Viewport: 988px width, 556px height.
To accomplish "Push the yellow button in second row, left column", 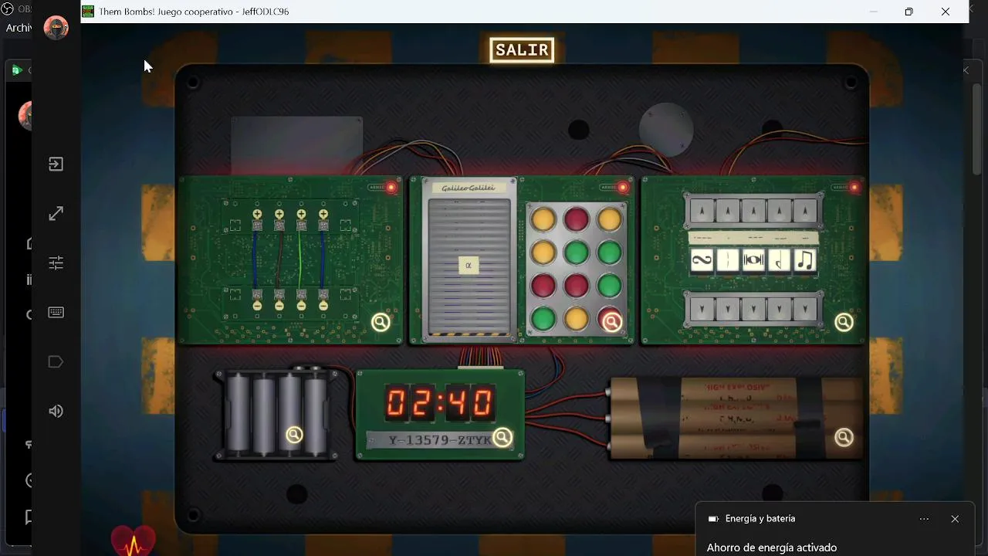I will [543, 252].
